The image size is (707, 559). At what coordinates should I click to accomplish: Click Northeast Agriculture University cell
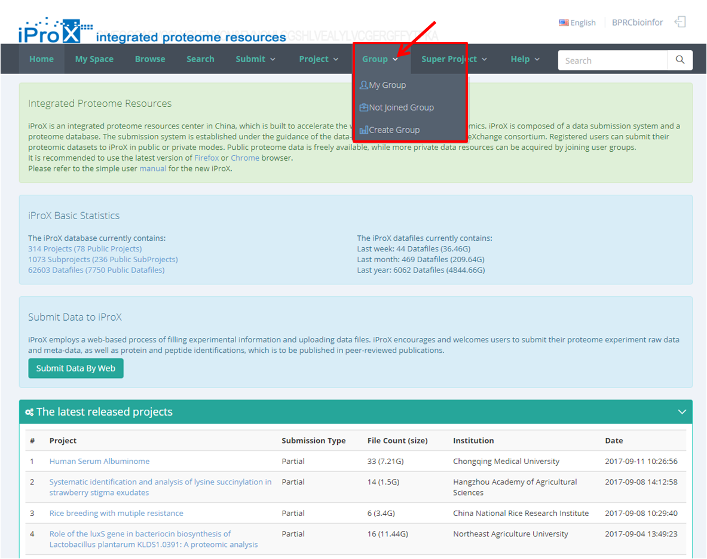[x=510, y=535]
